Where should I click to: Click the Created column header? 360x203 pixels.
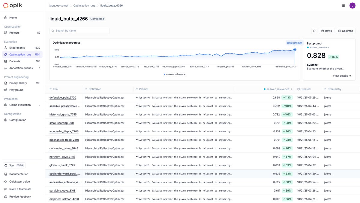(308, 89)
